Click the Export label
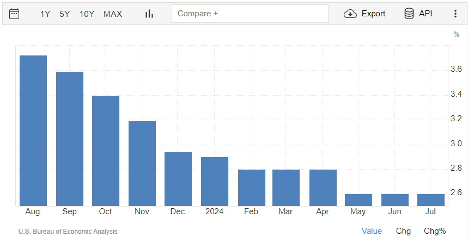Image resolution: width=468 pixels, height=243 pixels. click(x=373, y=14)
